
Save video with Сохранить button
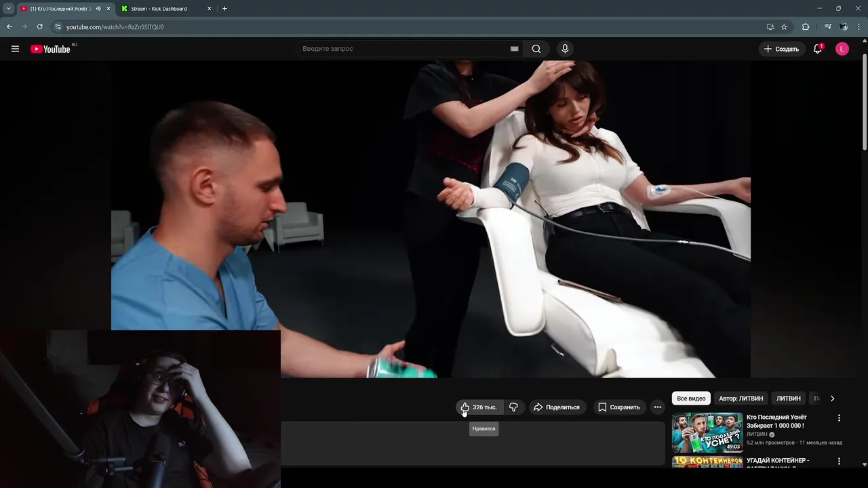[x=619, y=407]
